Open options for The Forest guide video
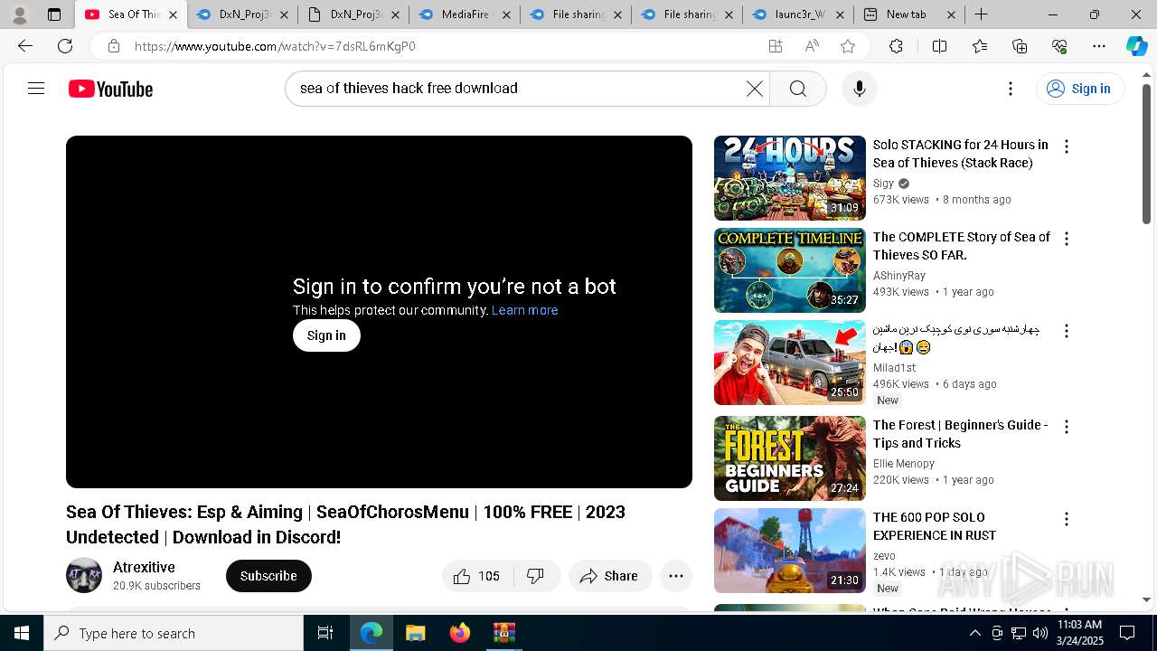 pos(1067,427)
